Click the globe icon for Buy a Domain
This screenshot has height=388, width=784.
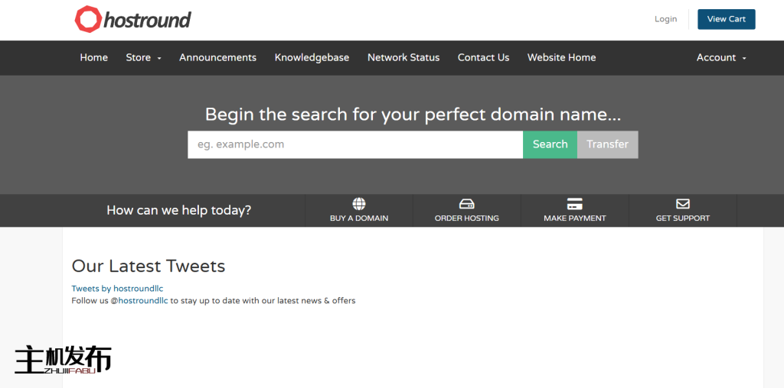tap(359, 204)
